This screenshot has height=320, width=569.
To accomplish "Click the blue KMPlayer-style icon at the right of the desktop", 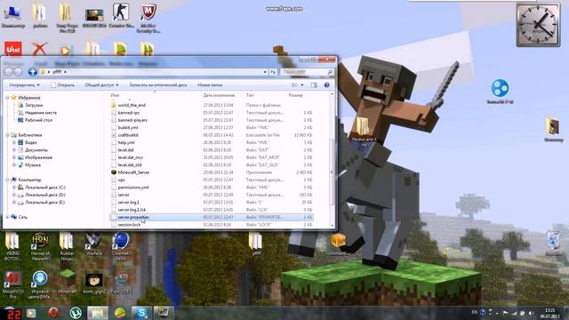I will click(x=500, y=92).
